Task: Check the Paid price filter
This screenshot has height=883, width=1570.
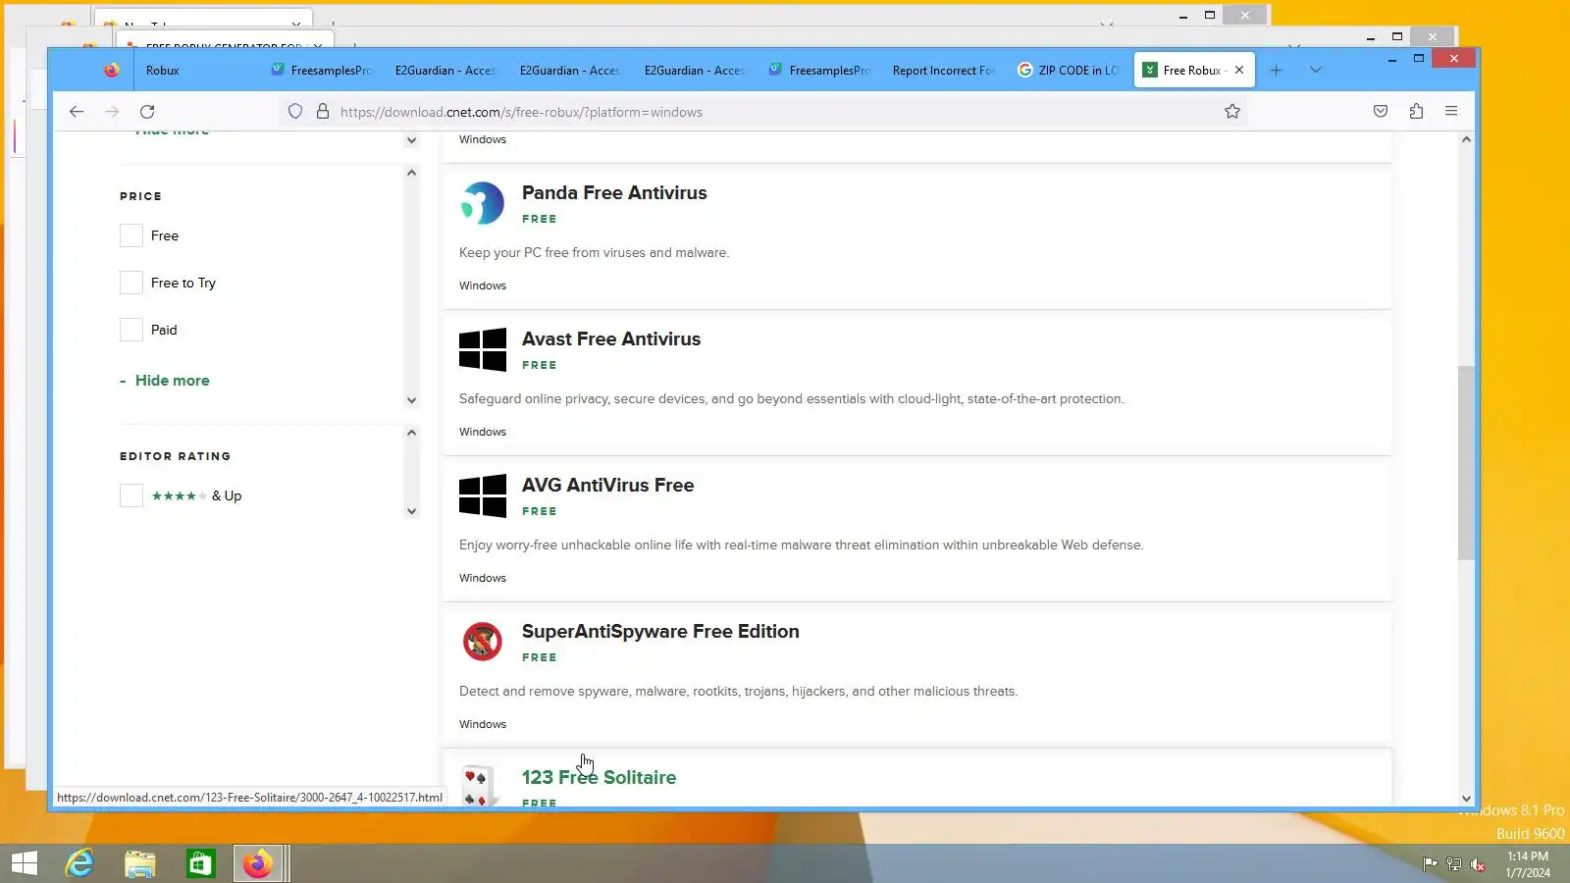Action: [x=131, y=330]
